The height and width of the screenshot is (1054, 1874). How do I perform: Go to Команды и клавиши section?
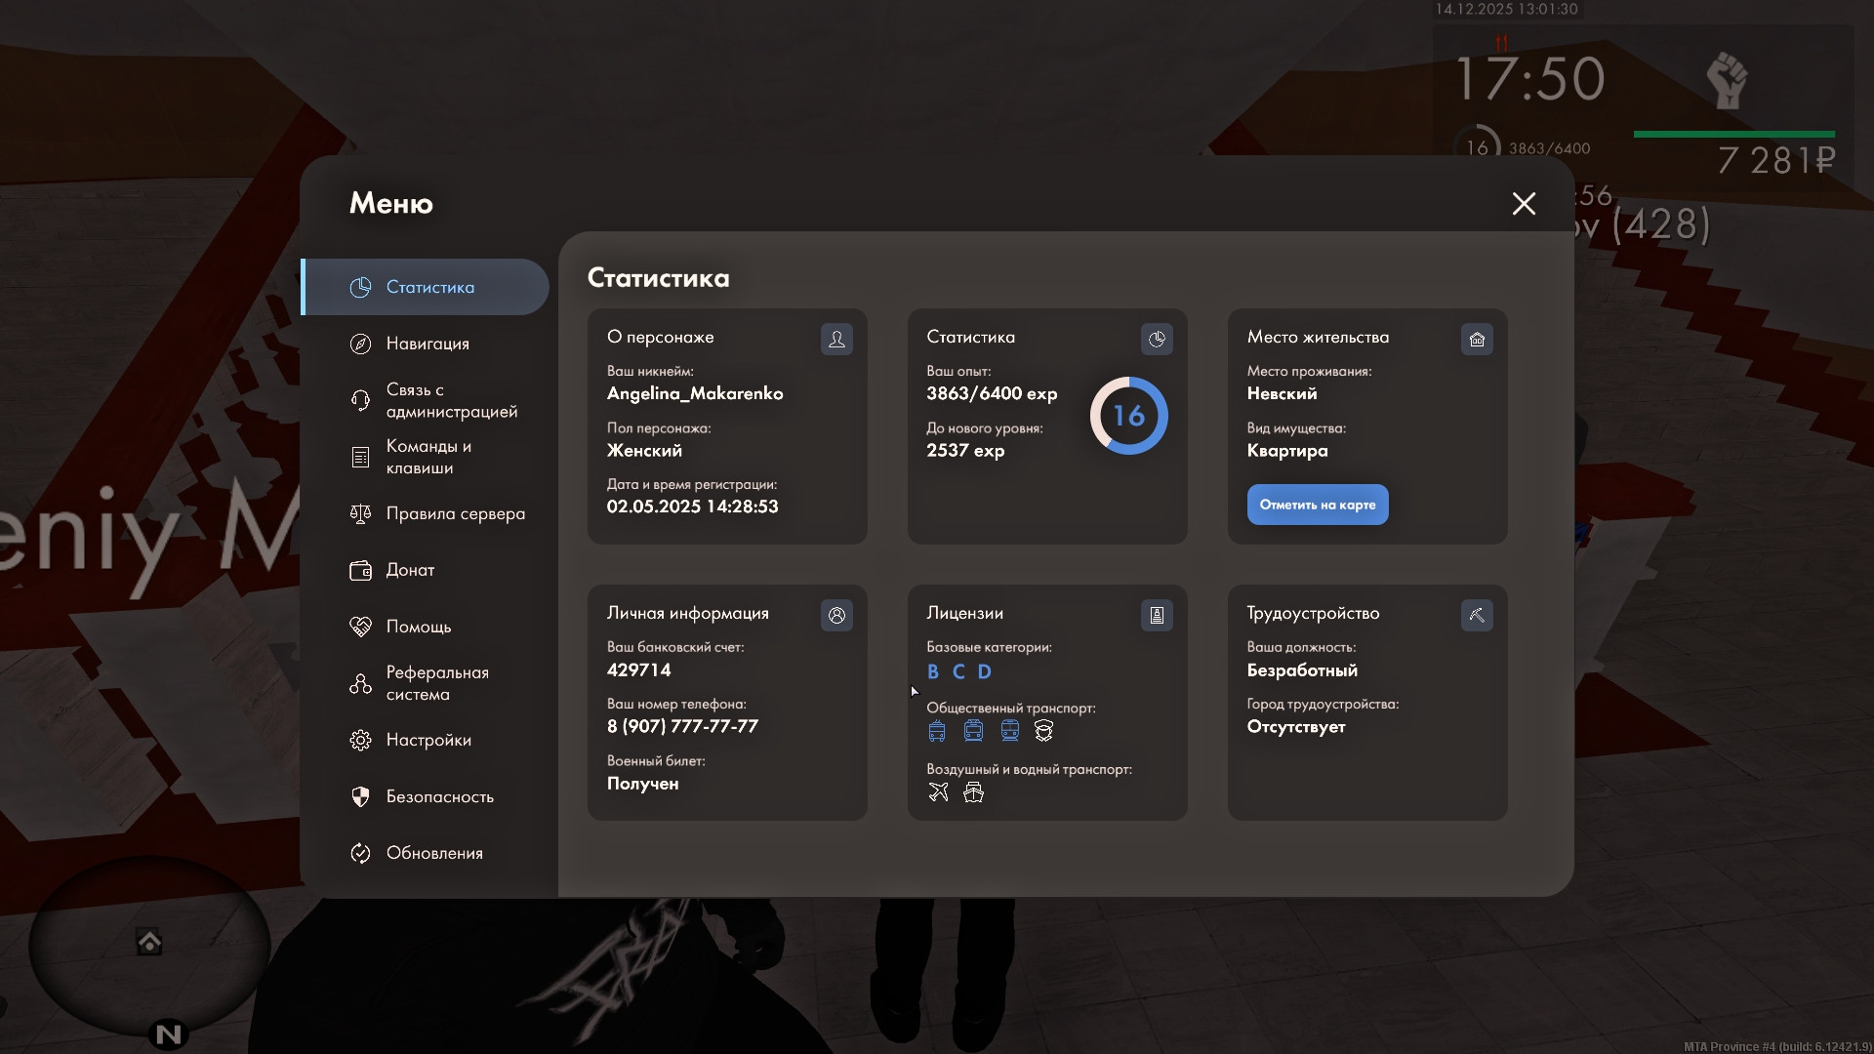tap(428, 457)
